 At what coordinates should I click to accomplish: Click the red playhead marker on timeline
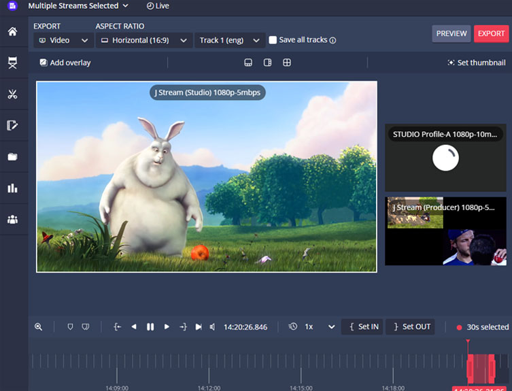tap(468, 341)
